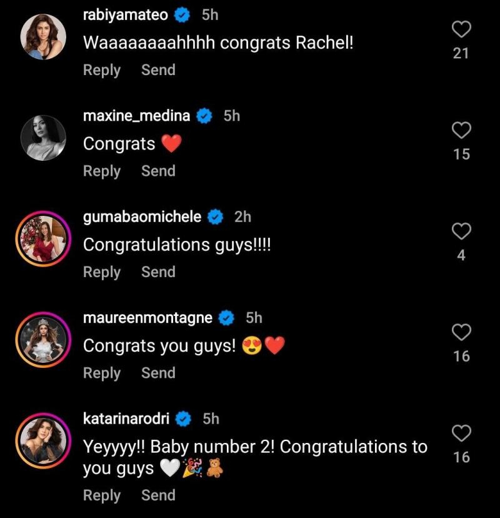500x518 pixels.
Task: Like maureenmontagne's comment
Action: coord(461,333)
